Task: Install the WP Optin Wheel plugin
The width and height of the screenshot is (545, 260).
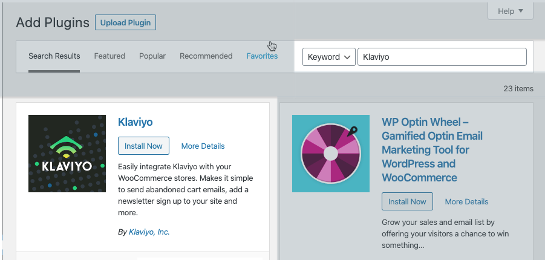Action: tap(407, 201)
